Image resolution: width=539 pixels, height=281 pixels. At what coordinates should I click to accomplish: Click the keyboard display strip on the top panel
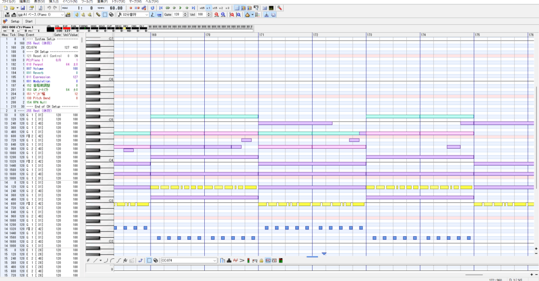point(201,27)
